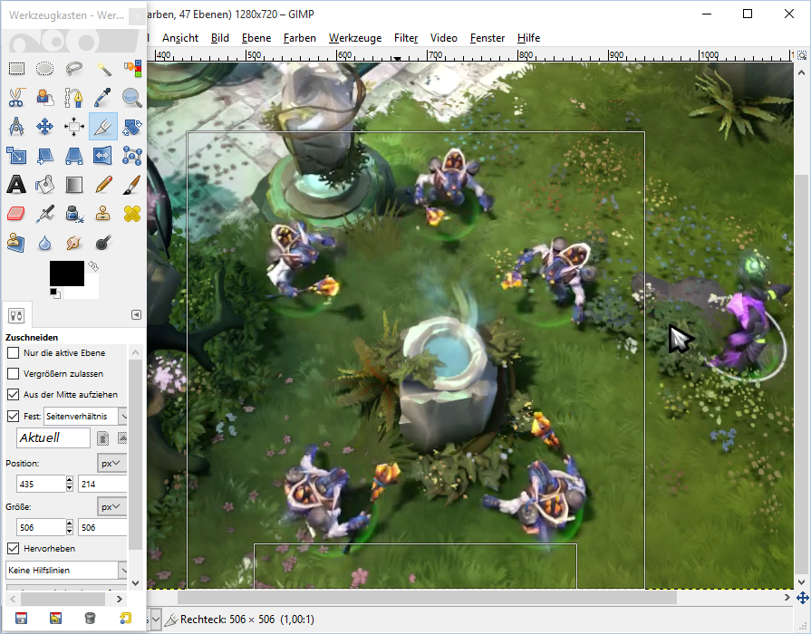The height and width of the screenshot is (634, 811).
Task: Select the Heal bandage tool
Action: click(x=132, y=213)
